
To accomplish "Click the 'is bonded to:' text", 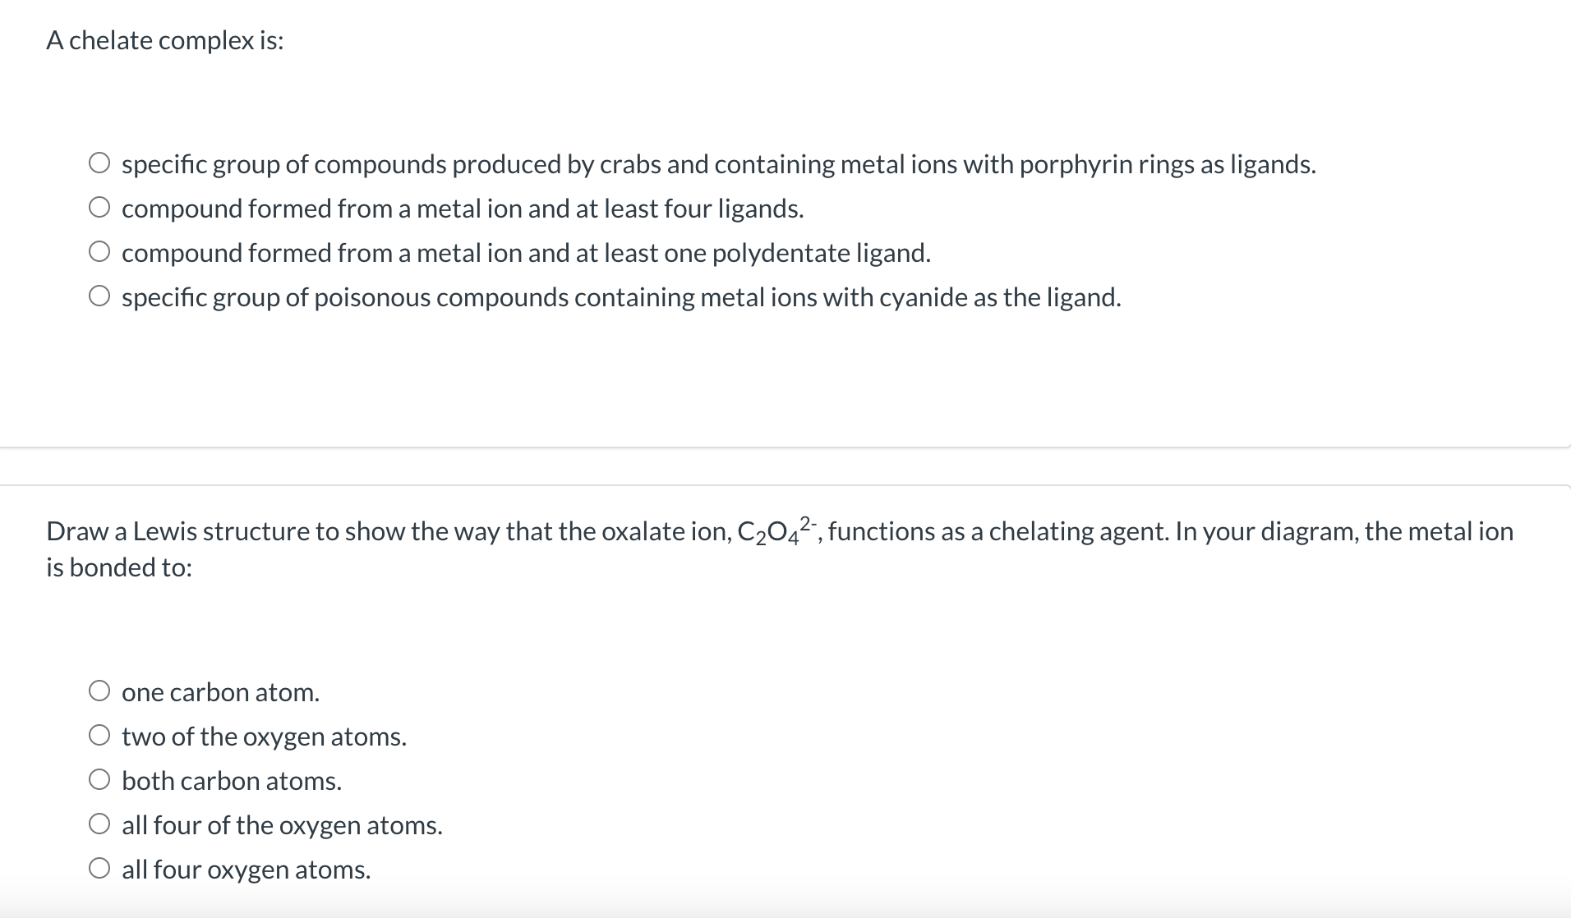I will tap(118, 567).
